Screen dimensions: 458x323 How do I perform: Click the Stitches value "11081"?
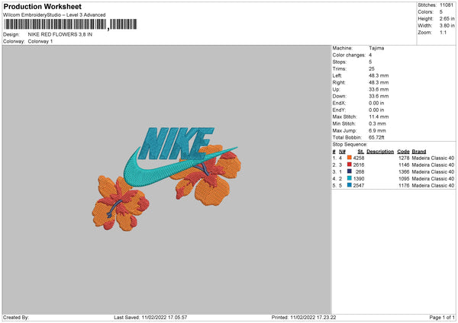tap(447, 5)
